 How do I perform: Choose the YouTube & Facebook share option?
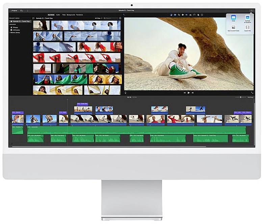pyautogui.click(x=247, y=19)
